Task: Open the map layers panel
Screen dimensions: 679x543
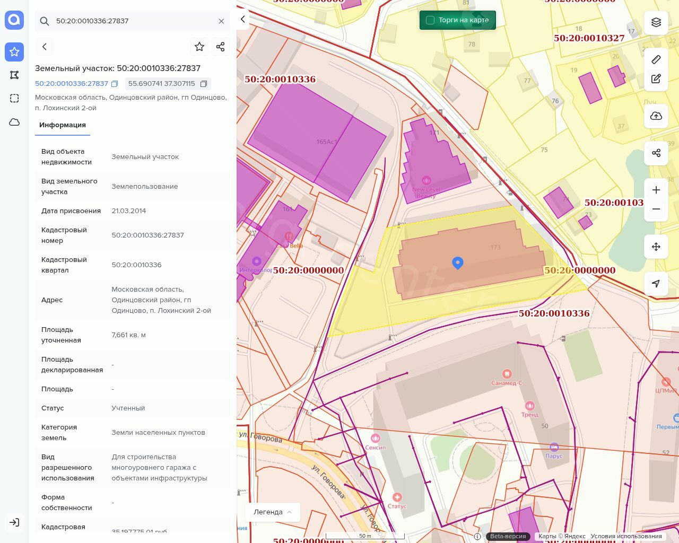Action: tap(656, 22)
